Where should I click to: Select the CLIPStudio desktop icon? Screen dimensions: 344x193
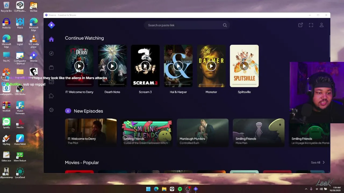pos(20,7)
